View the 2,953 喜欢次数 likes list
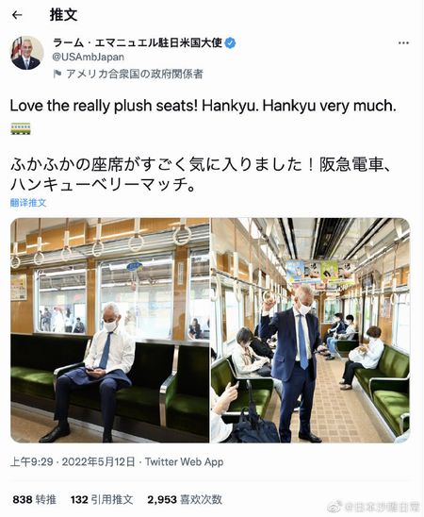The image size is (424, 517). pos(185,499)
